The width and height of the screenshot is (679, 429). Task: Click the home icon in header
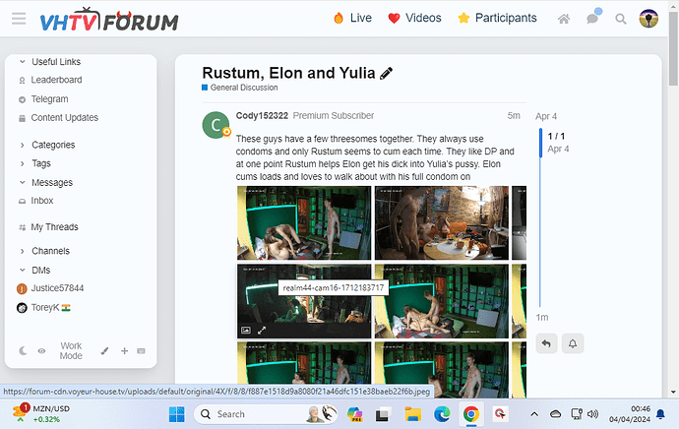(x=564, y=19)
